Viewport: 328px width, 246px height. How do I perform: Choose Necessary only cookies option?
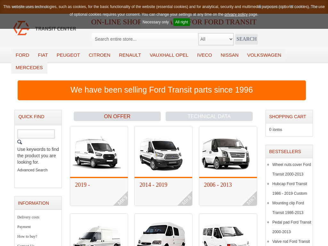coord(155,22)
